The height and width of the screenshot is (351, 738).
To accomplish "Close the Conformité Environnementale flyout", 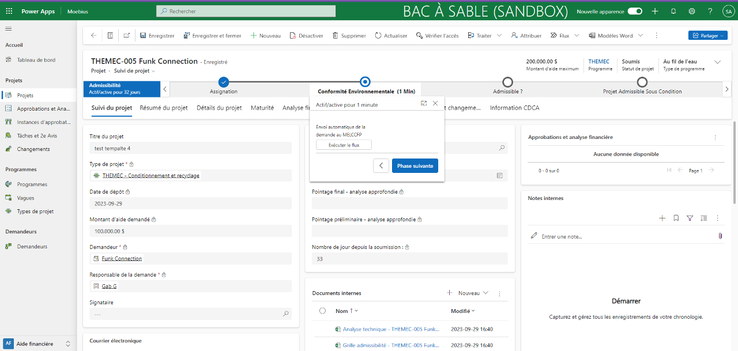I will click(x=435, y=103).
